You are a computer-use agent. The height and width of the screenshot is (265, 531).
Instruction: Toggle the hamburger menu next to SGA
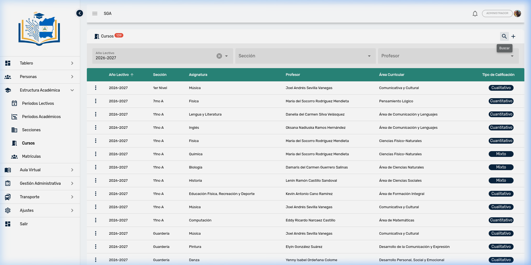click(95, 14)
